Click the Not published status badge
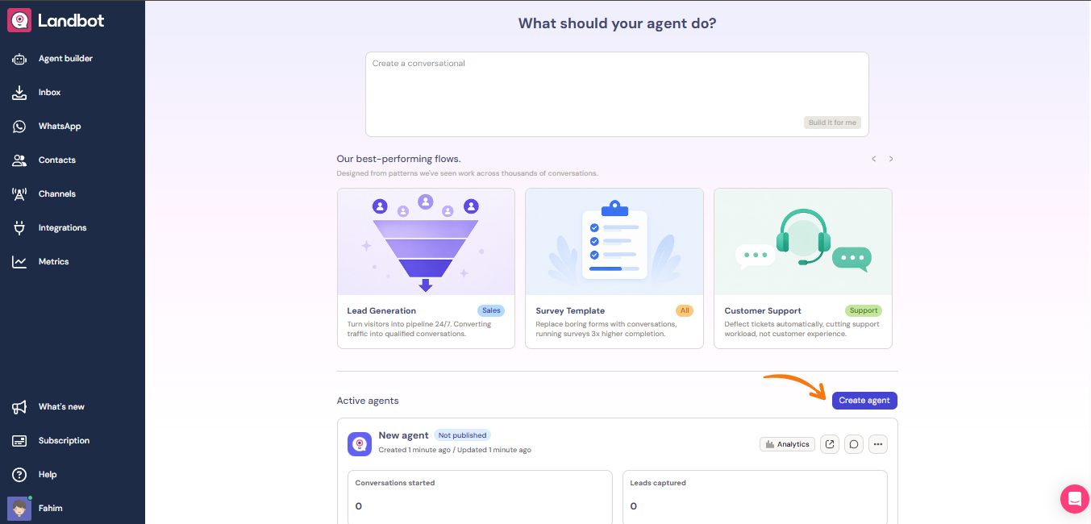The height and width of the screenshot is (524, 1091). coord(462,435)
